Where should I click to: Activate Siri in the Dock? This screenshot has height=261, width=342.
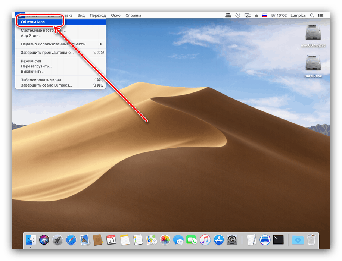(x=44, y=240)
